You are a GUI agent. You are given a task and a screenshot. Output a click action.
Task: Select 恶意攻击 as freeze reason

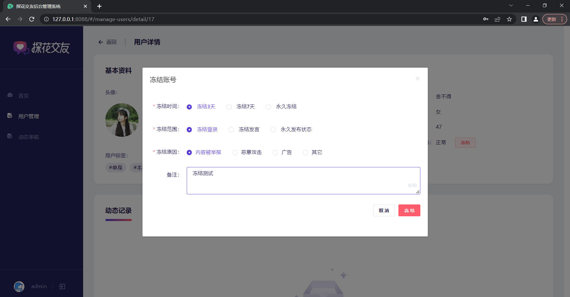(x=247, y=153)
